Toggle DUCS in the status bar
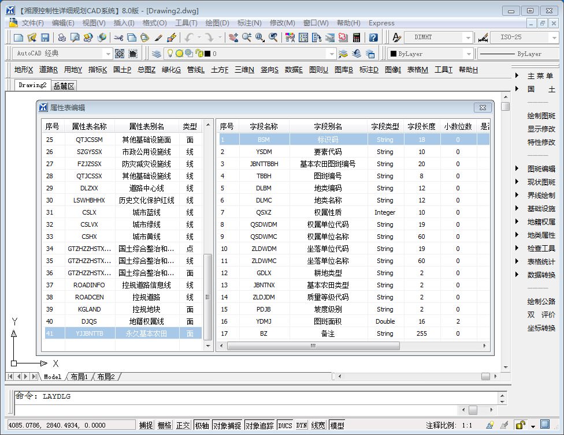 [285, 425]
